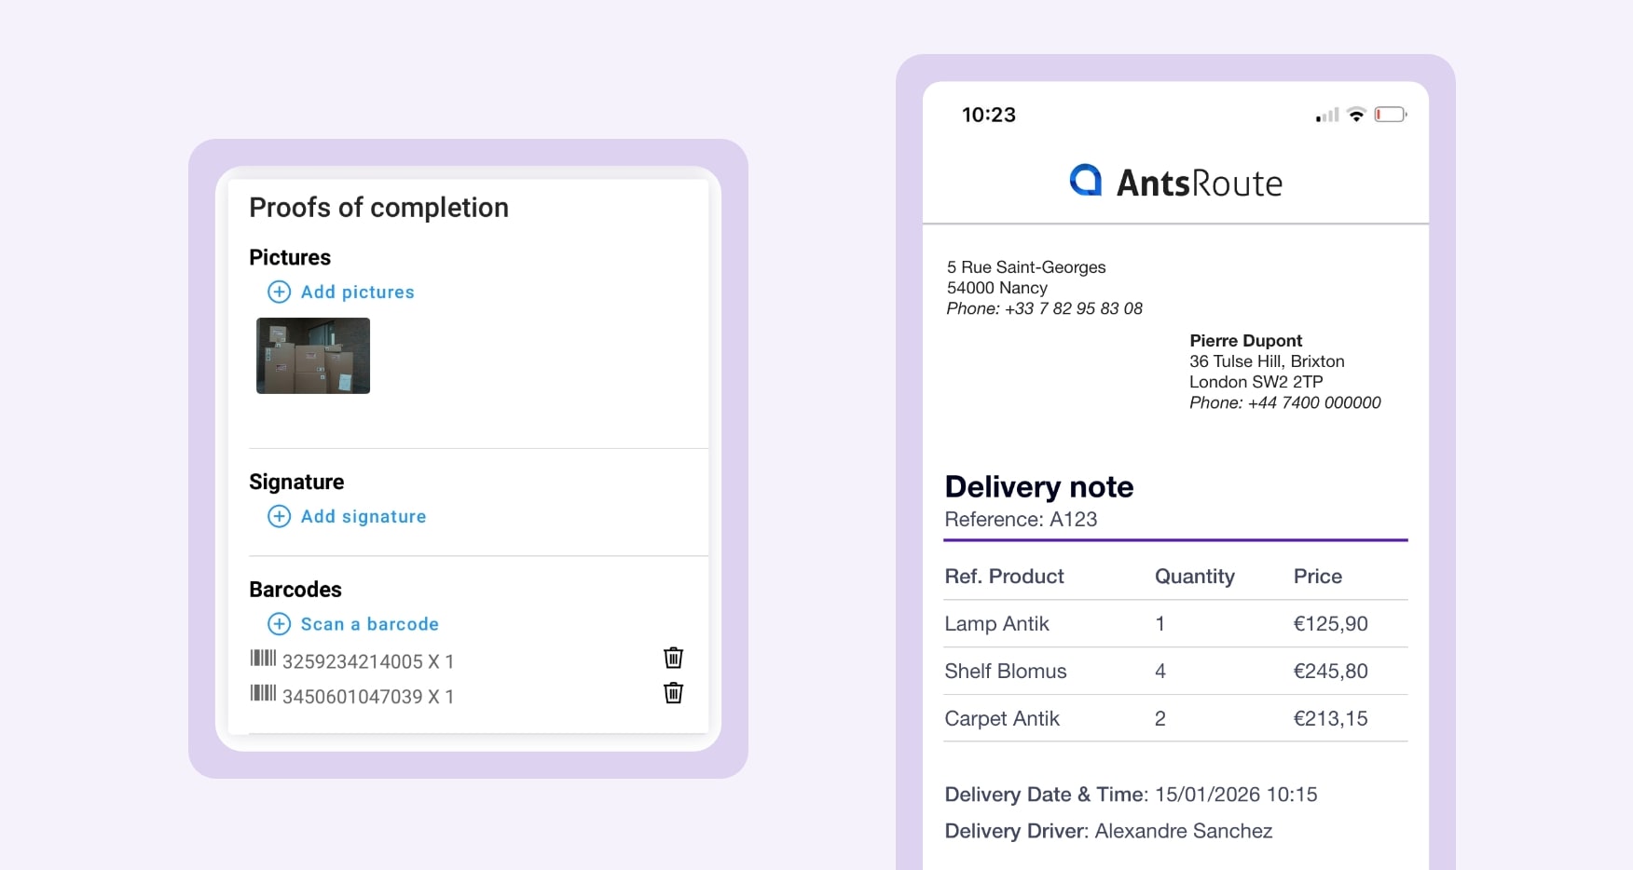Open the delivered boxes photo thumbnail
The image size is (1633, 870).
click(313, 356)
